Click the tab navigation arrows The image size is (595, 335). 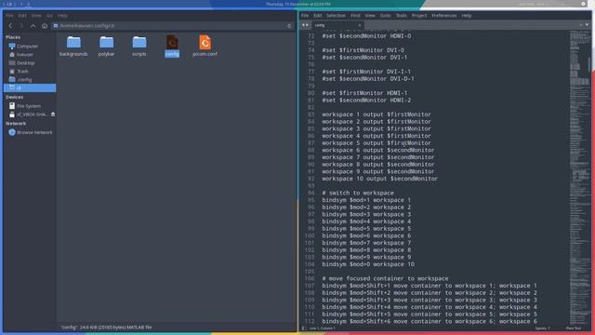coord(305,25)
